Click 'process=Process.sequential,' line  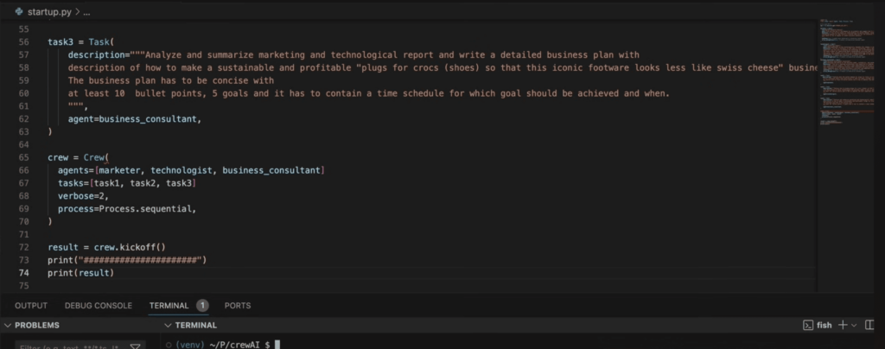pyautogui.click(x=127, y=208)
